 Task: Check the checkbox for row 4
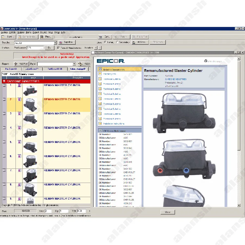point(4,128)
